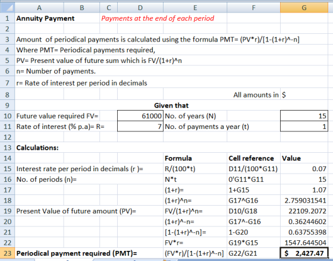The width and height of the screenshot is (333, 261).
Task: Select value cell 22109.2072
Action: (x=304, y=211)
